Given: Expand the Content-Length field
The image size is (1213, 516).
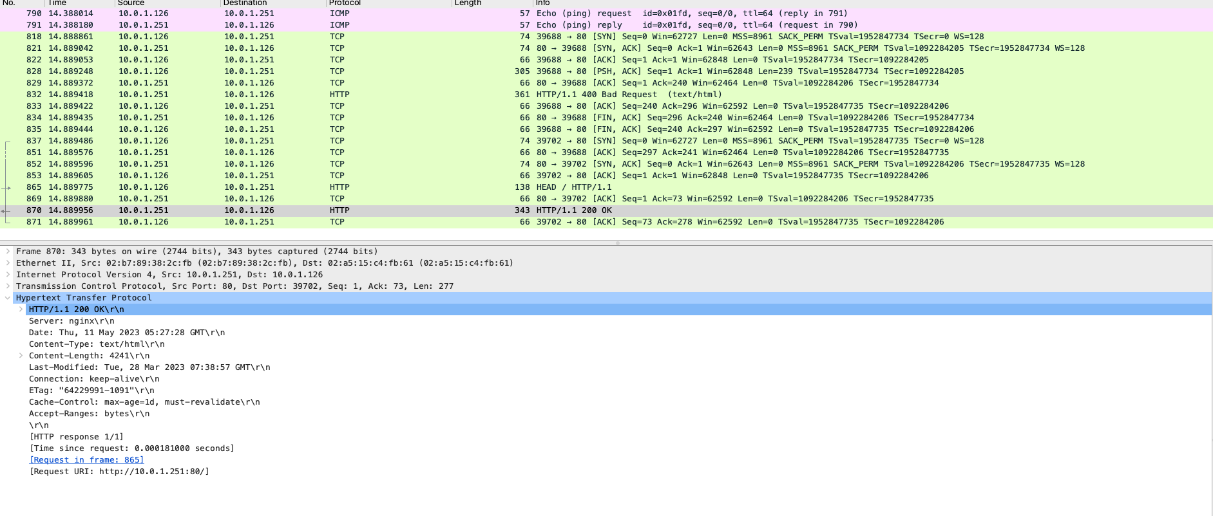Looking at the screenshot, I should click(21, 356).
